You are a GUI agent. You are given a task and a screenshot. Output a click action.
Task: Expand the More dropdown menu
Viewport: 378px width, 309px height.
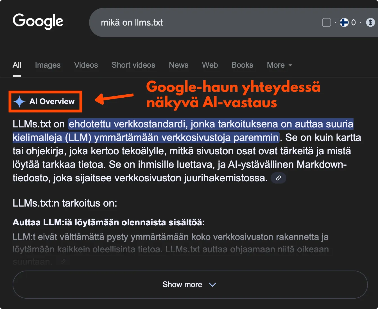279,65
